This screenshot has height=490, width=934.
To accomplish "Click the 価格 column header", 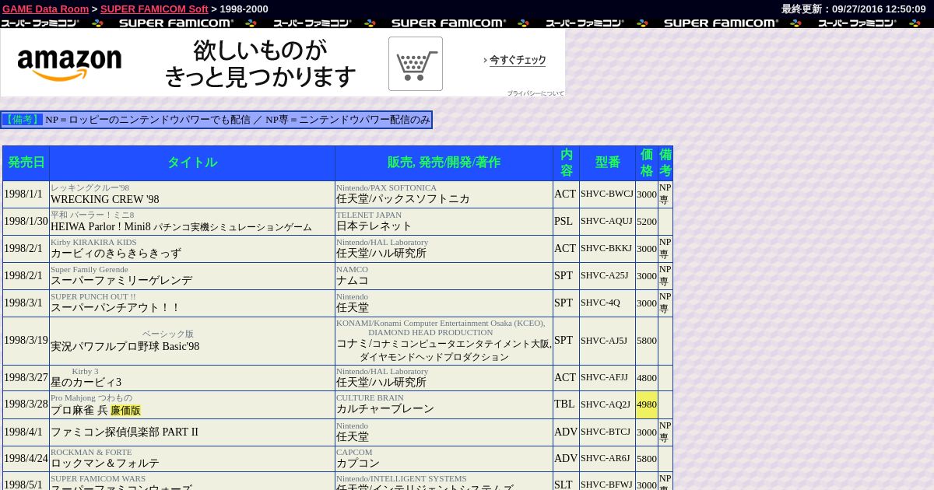I will [647, 163].
